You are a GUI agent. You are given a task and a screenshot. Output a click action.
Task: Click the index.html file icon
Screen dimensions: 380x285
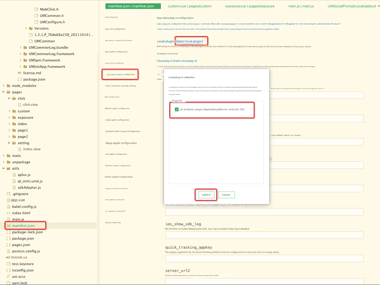point(8,213)
